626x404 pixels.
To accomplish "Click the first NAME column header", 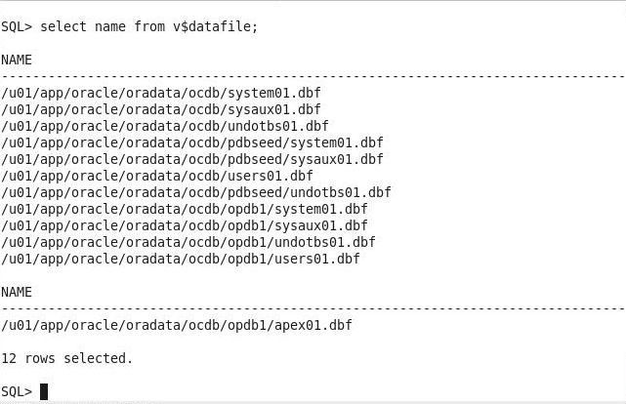I will [17, 60].
